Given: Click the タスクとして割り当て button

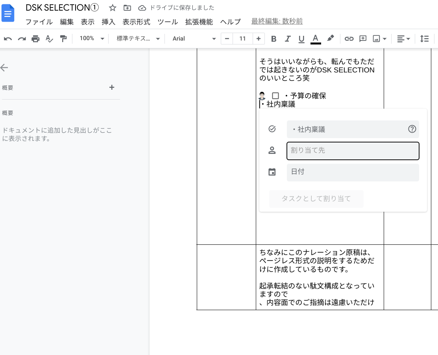Looking at the screenshot, I should (x=316, y=199).
